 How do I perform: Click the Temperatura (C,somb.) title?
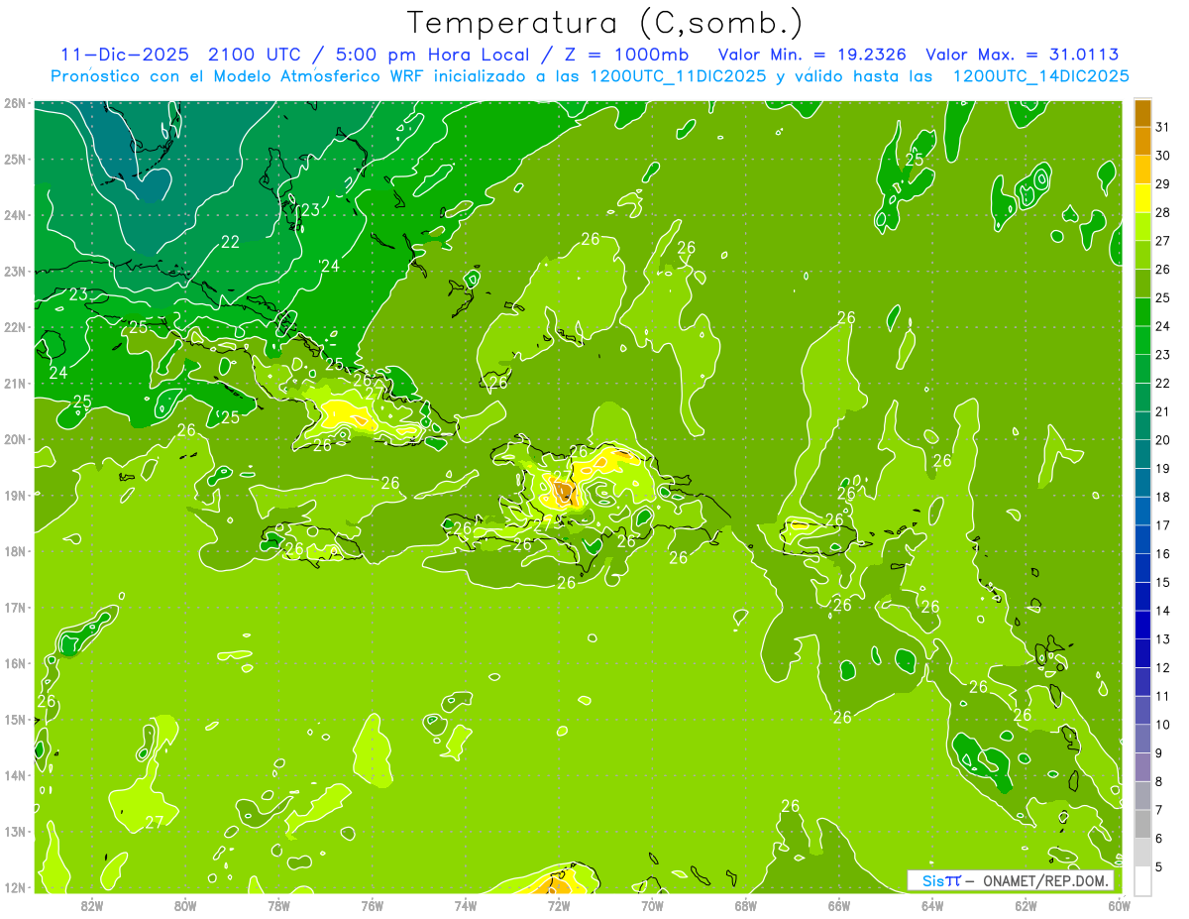604,22
